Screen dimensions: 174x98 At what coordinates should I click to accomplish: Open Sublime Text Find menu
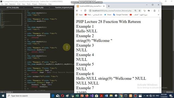(19, 4)
